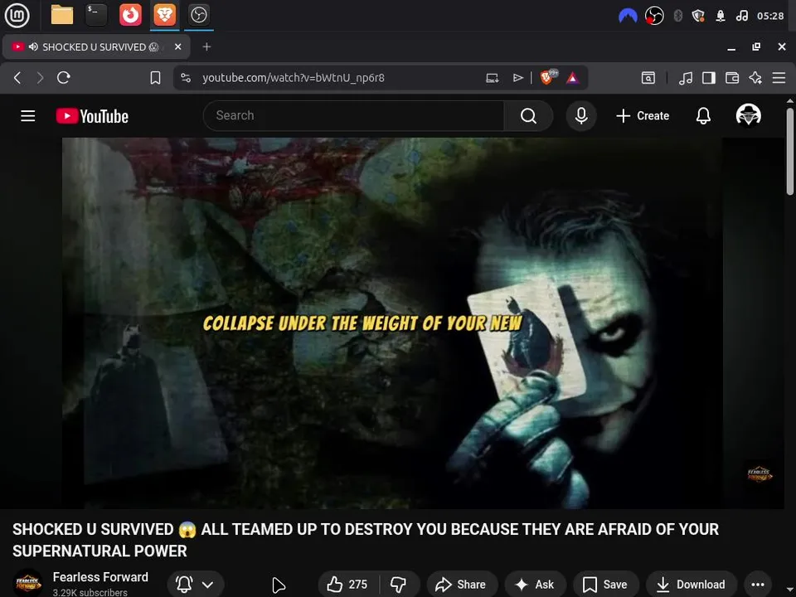The height and width of the screenshot is (597, 796).
Task: Close the SHOCKED U SURVIVED tab
Action: coord(177,46)
